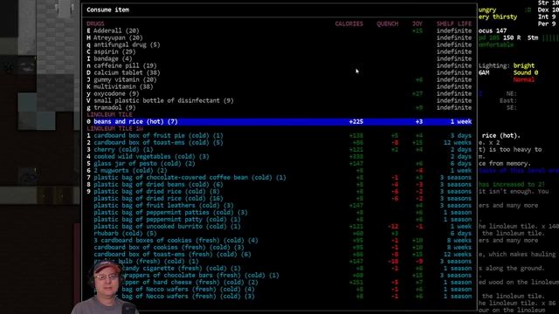Viewport: 559px width, 314px height.
Task: Click the red Normal status text
Action: [524, 79]
